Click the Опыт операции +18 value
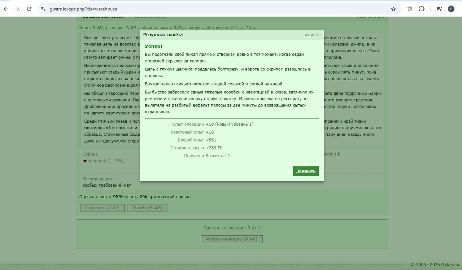The height and width of the screenshot is (270, 462). 230,124
